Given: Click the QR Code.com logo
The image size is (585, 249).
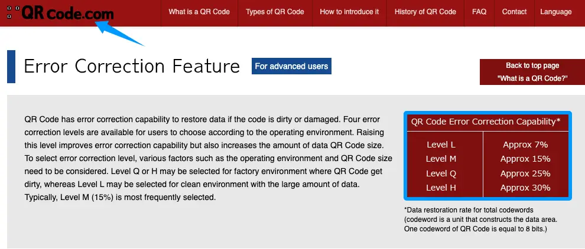Looking at the screenshot, I should coord(60,12).
